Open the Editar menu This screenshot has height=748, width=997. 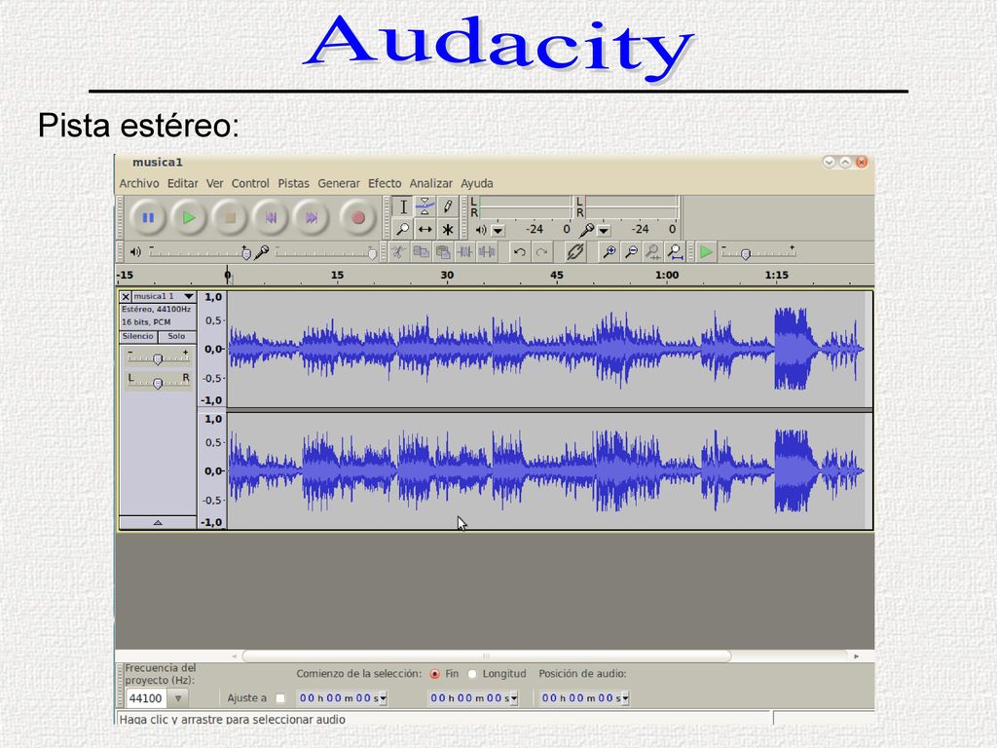(x=182, y=183)
